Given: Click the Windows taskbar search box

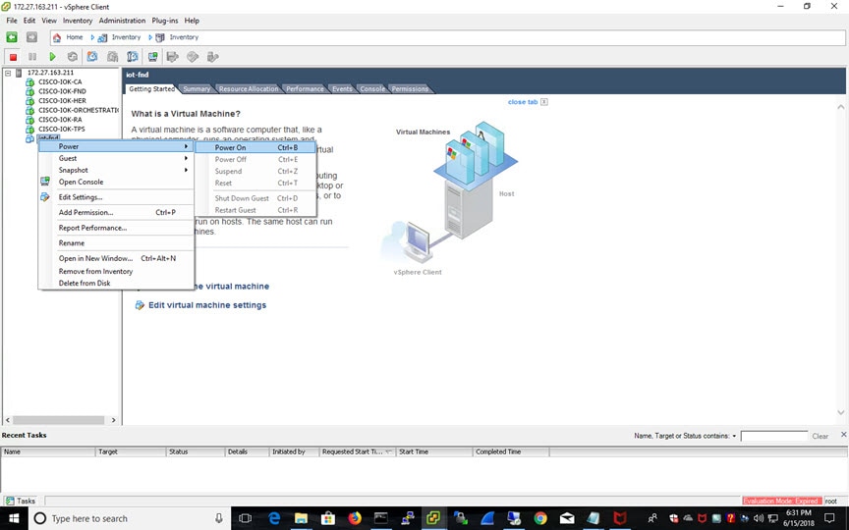Looking at the screenshot, I should click(x=130, y=518).
